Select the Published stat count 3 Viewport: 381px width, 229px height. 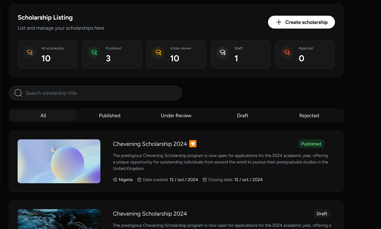tap(108, 58)
